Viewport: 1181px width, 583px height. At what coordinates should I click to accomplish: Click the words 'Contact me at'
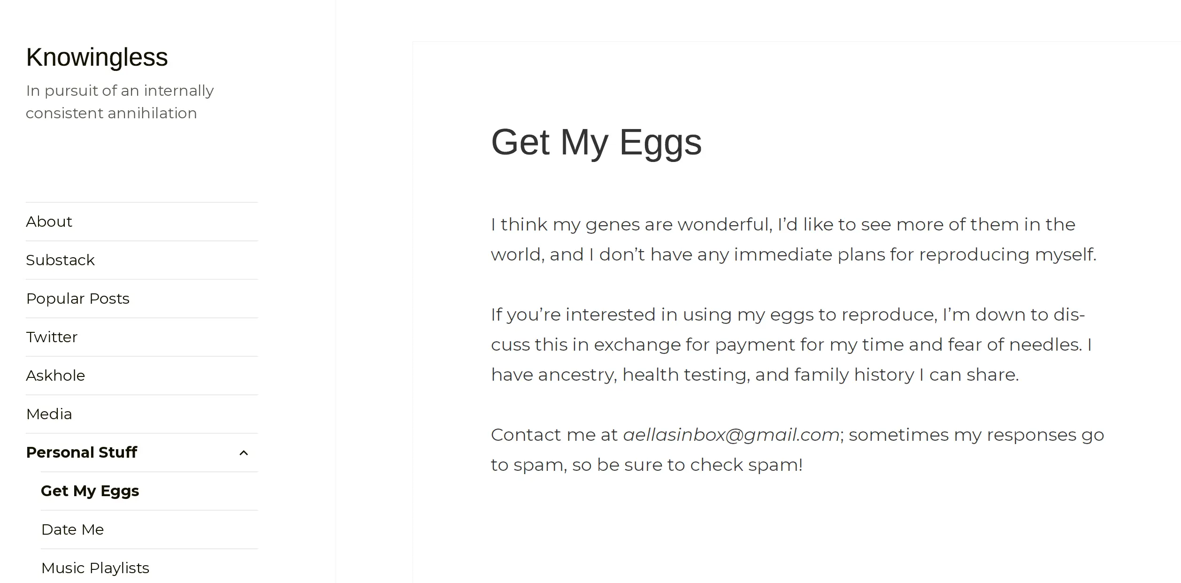click(554, 435)
